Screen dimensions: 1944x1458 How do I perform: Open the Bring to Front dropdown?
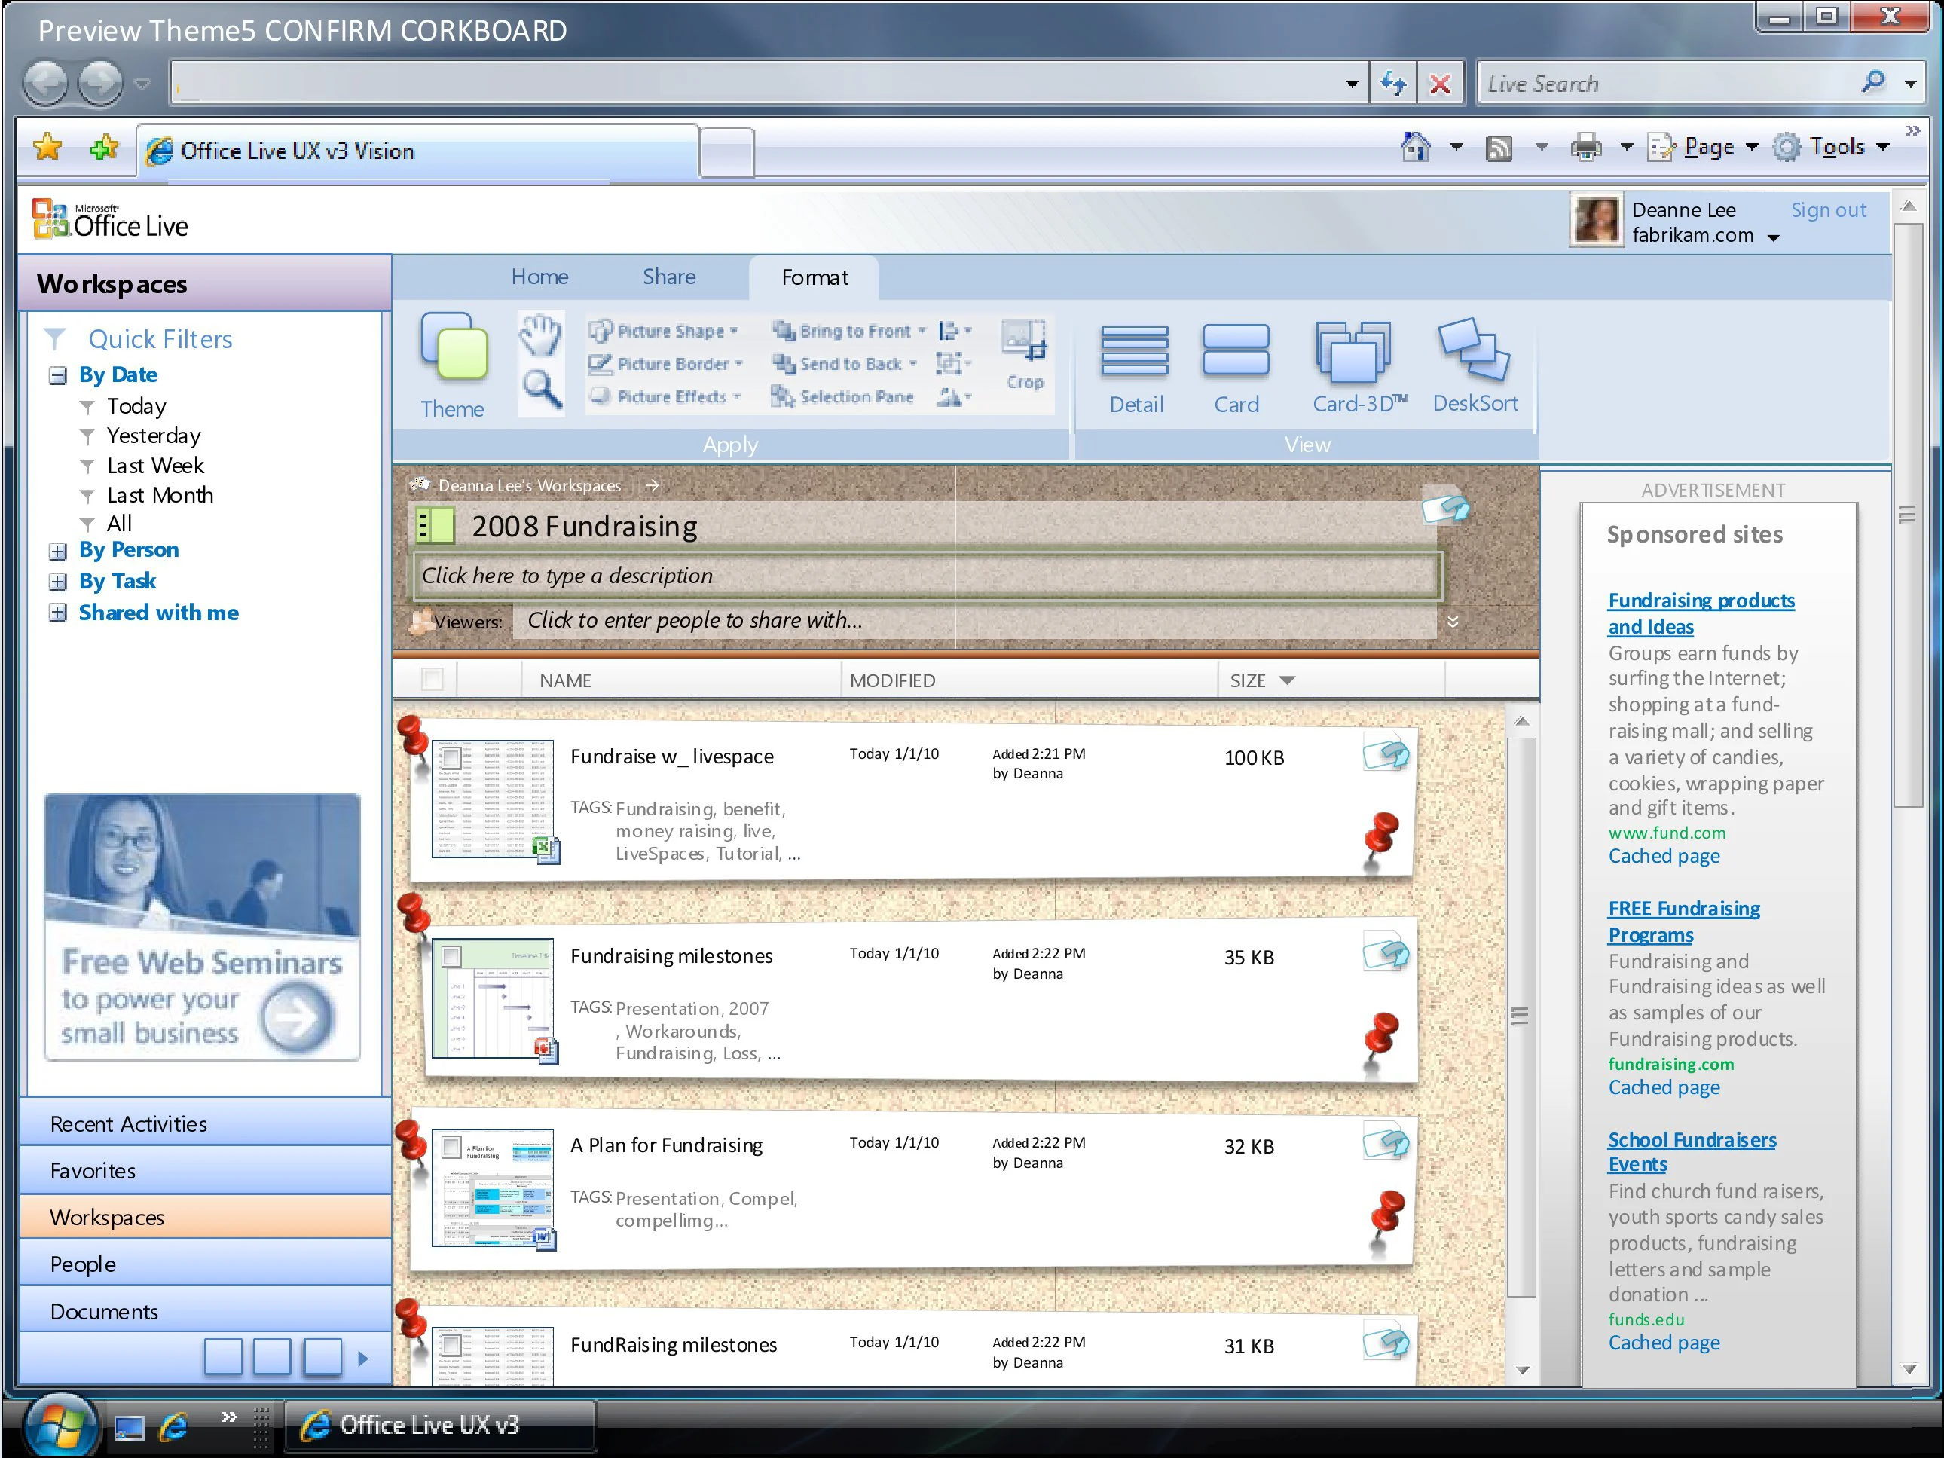coord(849,331)
